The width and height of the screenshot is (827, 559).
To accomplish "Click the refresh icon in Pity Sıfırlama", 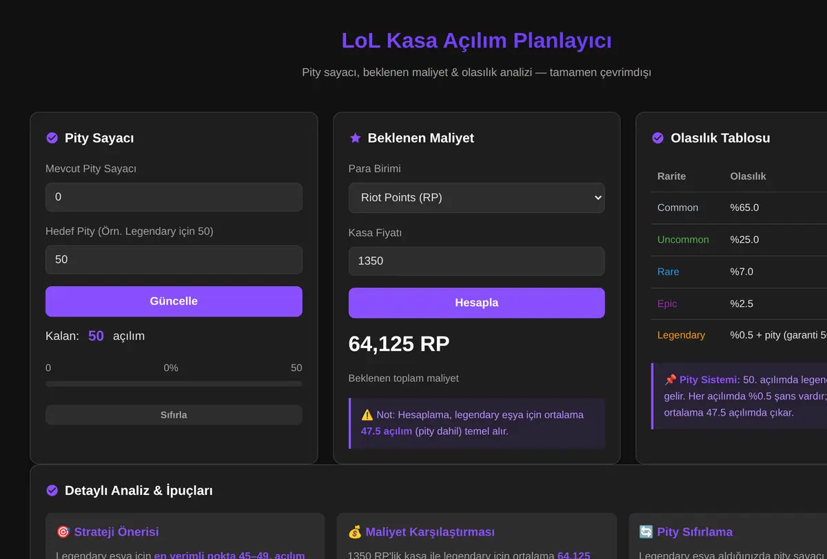I will (x=646, y=532).
